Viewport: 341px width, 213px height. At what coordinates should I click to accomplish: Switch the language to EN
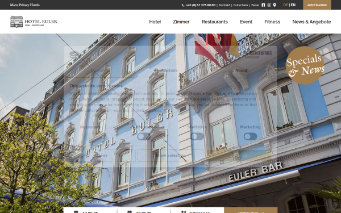point(293,5)
